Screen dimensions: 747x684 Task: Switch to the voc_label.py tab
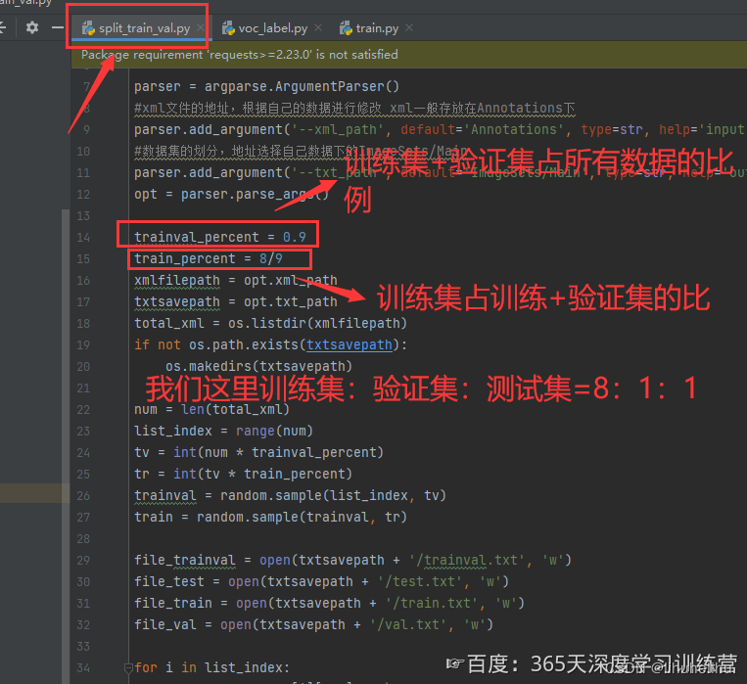coord(272,28)
